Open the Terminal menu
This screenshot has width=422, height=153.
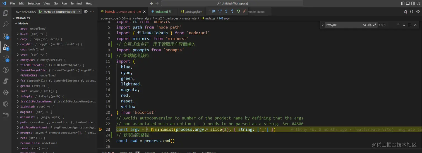click(76, 3)
